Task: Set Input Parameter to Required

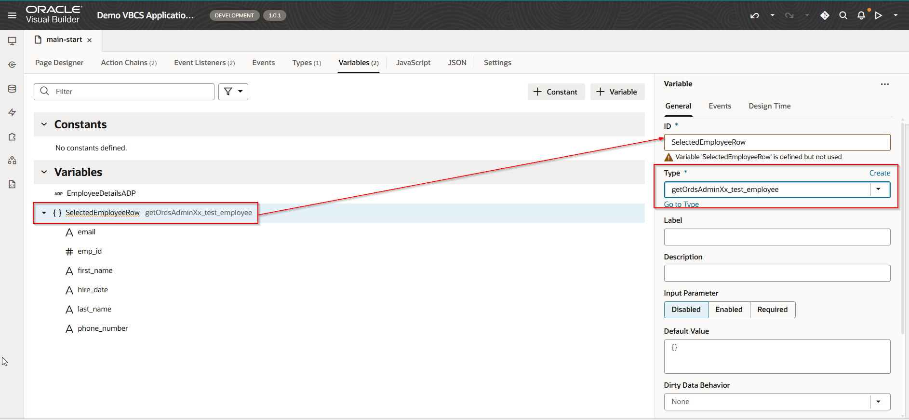Action: coord(772,310)
